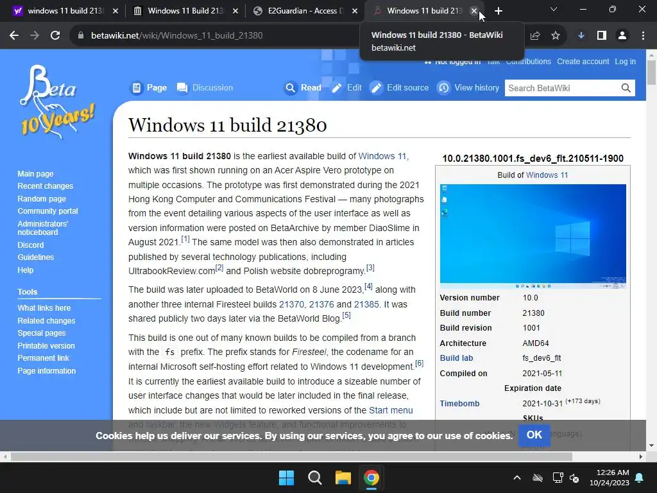This screenshot has height=493, width=657.
Task: Close the E2Guardian tab
Action: click(355, 11)
